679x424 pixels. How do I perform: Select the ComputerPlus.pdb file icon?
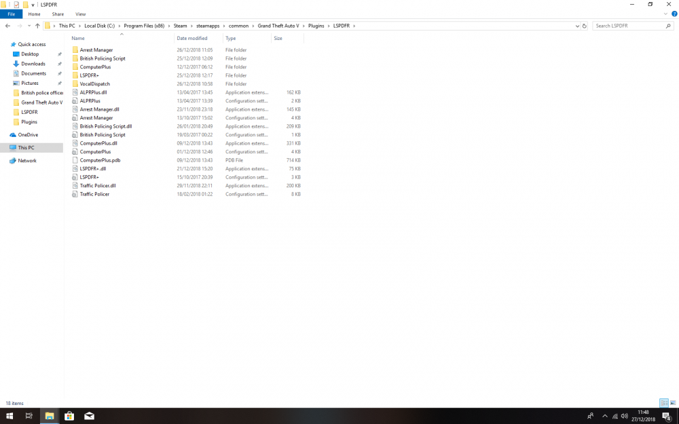(x=75, y=160)
